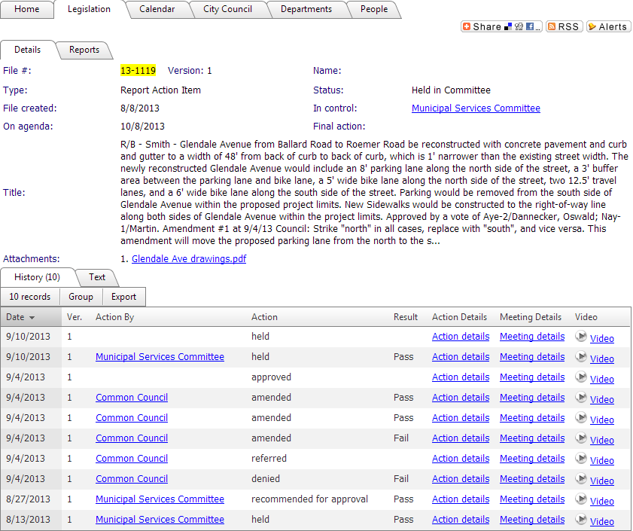Open the History (10) tab
This screenshot has width=633, height=531.
coord(37,277)
